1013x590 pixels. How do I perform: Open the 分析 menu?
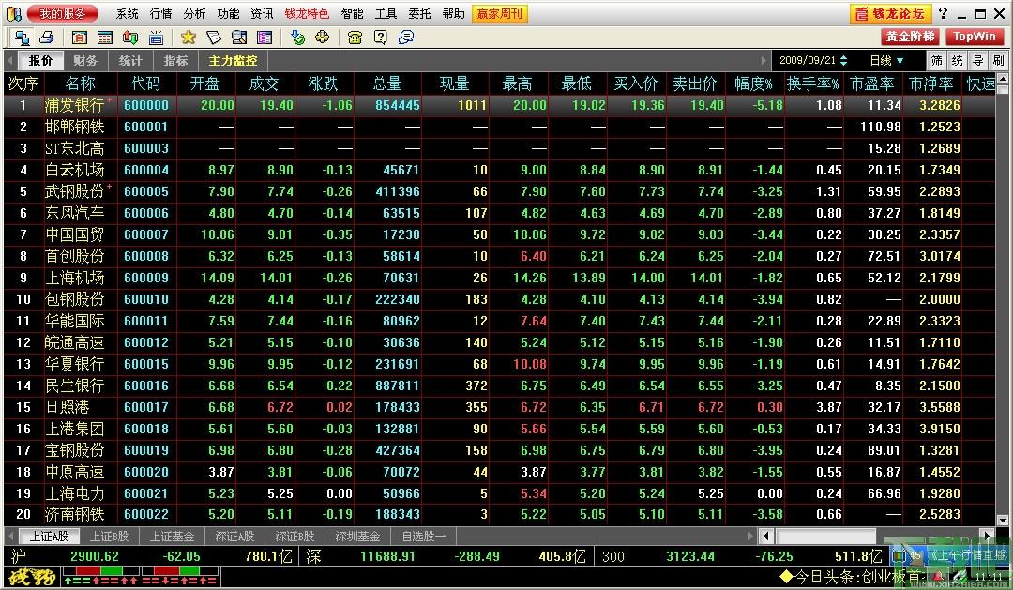[x=194, y=13]
